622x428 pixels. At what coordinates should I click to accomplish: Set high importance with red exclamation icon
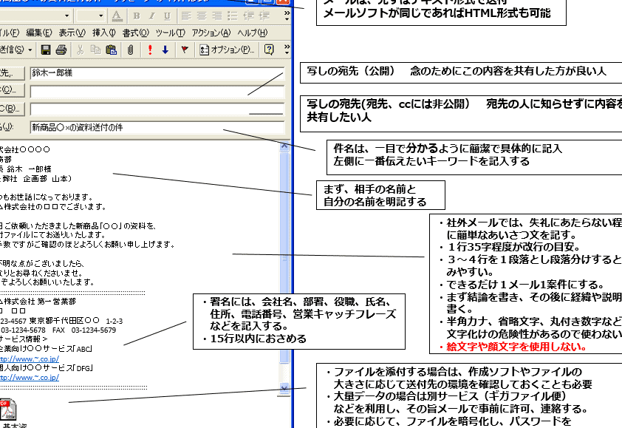coord(150,50)
